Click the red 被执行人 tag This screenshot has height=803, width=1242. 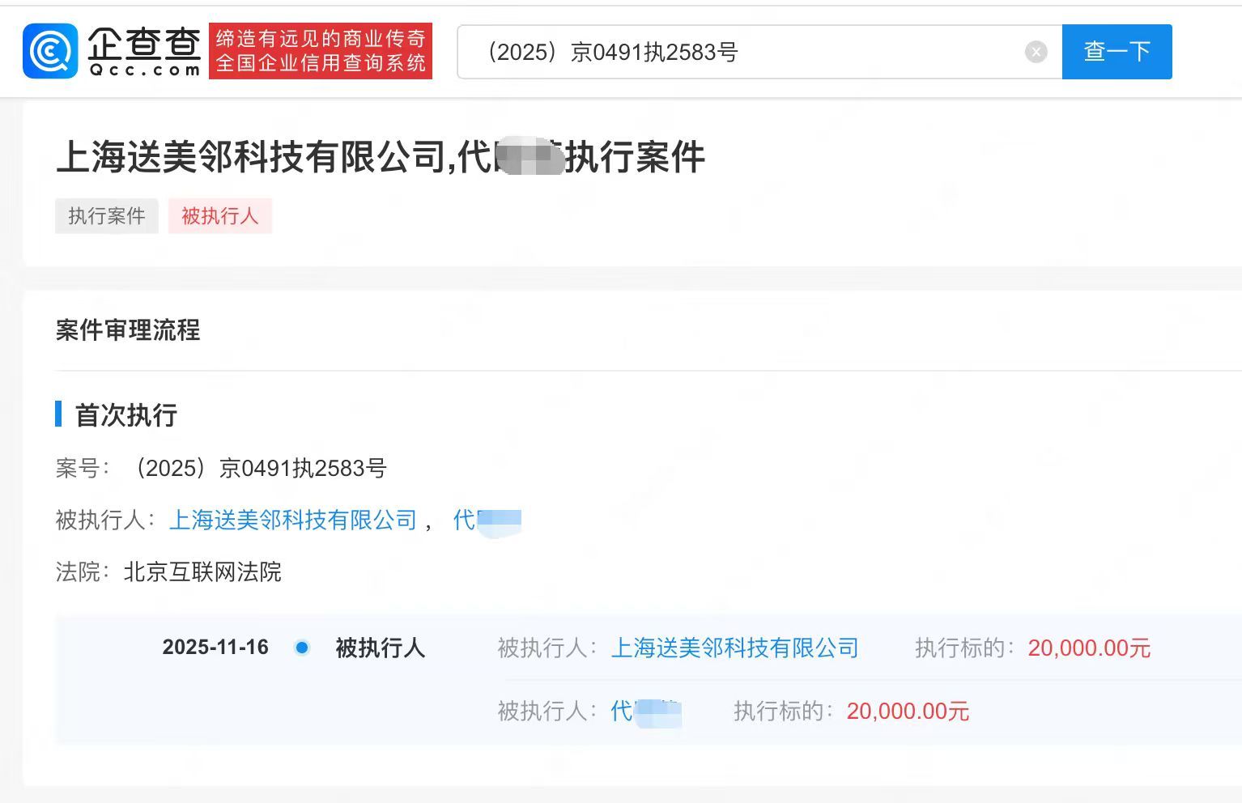click(x=220, y=216)
